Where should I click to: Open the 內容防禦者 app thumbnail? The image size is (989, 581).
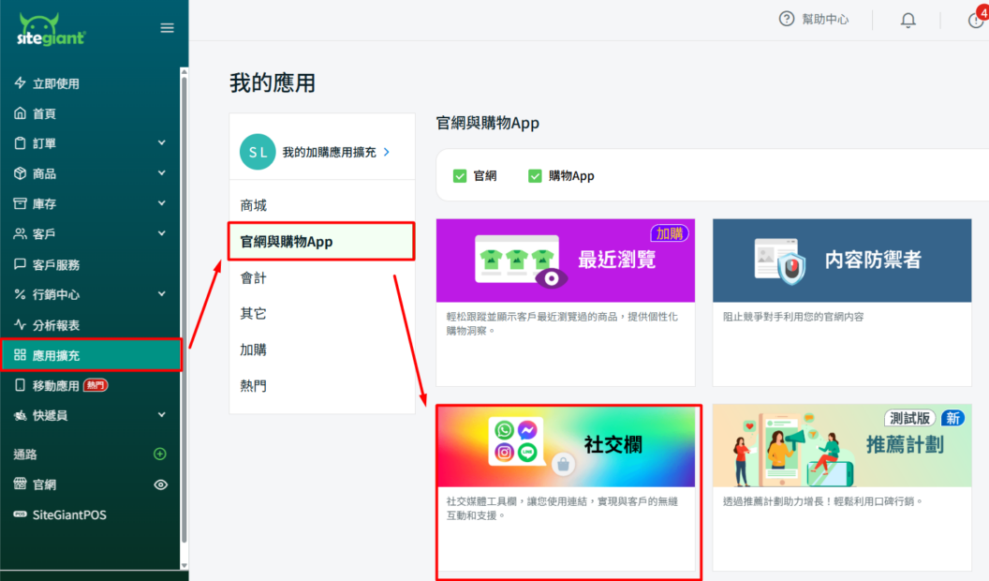(x=841, y=261)
